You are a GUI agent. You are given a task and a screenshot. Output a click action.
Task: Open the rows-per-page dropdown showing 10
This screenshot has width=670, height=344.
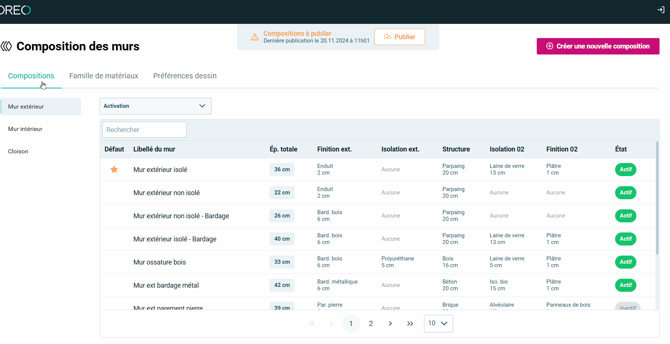(438, 323)
